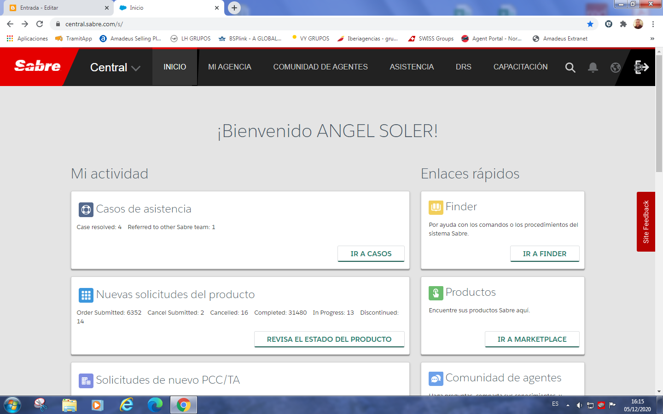Click the logout arrow icon

641,67
